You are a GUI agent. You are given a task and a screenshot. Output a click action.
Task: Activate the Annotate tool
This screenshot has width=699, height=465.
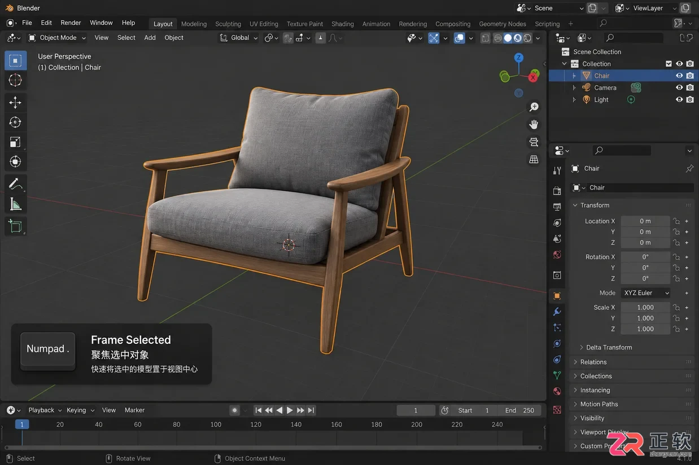pos(15,184)
